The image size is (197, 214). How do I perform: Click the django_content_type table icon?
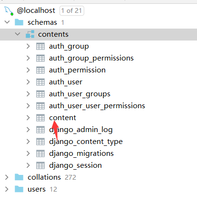40,142
